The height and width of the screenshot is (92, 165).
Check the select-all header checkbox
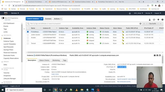point(28,28)
